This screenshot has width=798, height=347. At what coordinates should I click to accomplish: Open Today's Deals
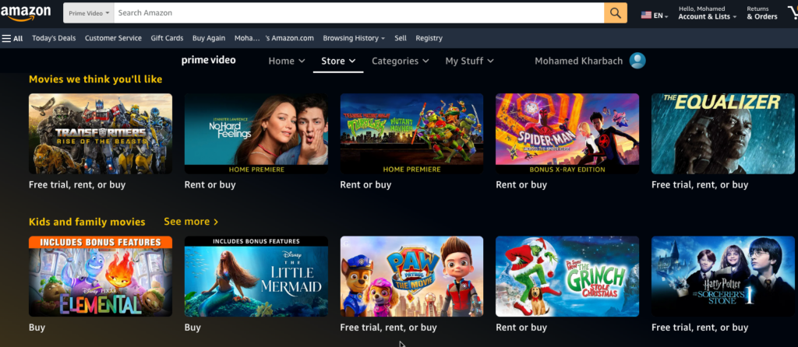(54, 38)
